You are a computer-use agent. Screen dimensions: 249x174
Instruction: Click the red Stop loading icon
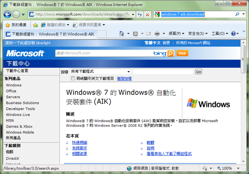(147, 15)
